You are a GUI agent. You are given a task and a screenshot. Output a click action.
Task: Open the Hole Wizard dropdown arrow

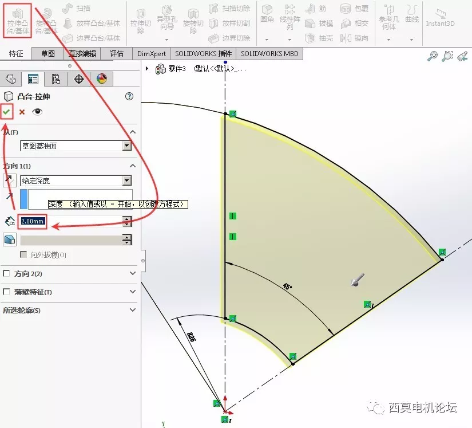point(166,40)
